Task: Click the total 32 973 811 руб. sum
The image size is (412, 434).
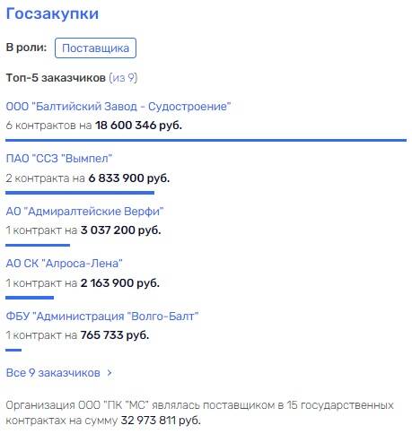Action: tap(161, 421)
